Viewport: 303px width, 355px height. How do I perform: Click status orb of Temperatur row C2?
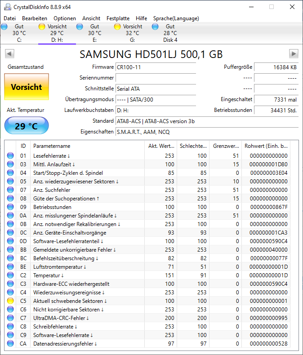(x=10, y=275)
